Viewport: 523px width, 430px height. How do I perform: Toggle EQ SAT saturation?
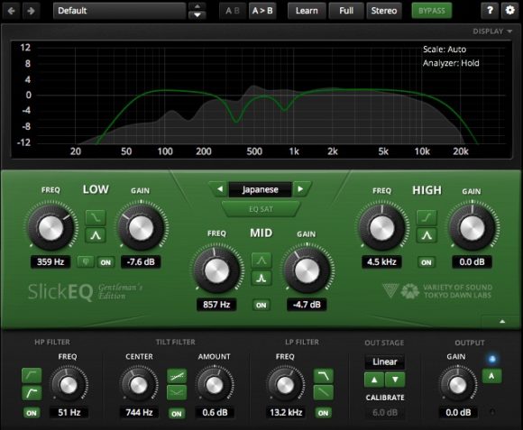pos(261,209)
